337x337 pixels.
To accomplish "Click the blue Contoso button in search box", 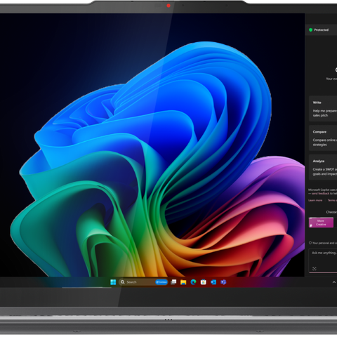I will [x=161, y=282].
